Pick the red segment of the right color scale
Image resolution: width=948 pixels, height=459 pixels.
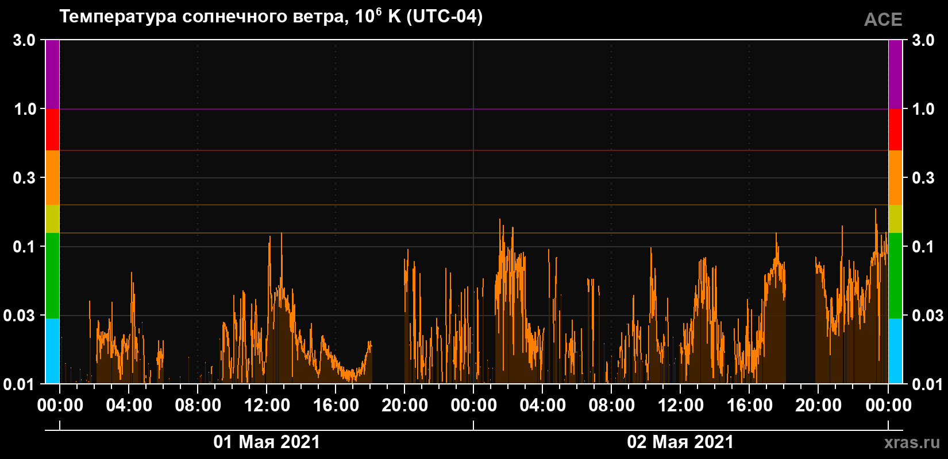click(895, 130)
